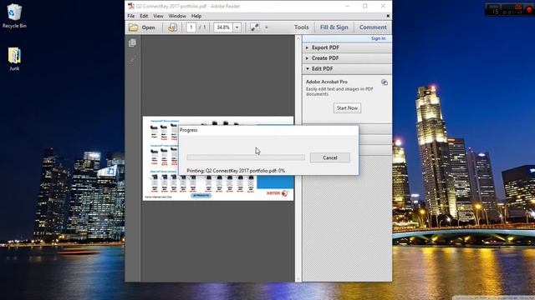Expand the Create PDF section
Viewport: 535px width, 300px height.
point(347,58)
